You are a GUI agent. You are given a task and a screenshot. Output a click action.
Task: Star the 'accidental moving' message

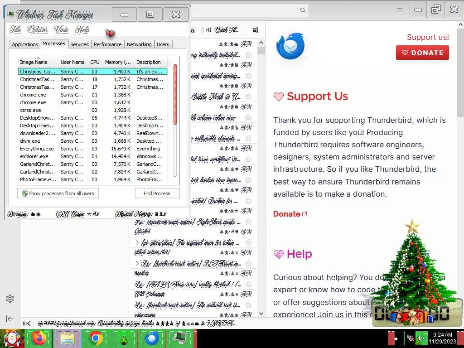point(248,76)
